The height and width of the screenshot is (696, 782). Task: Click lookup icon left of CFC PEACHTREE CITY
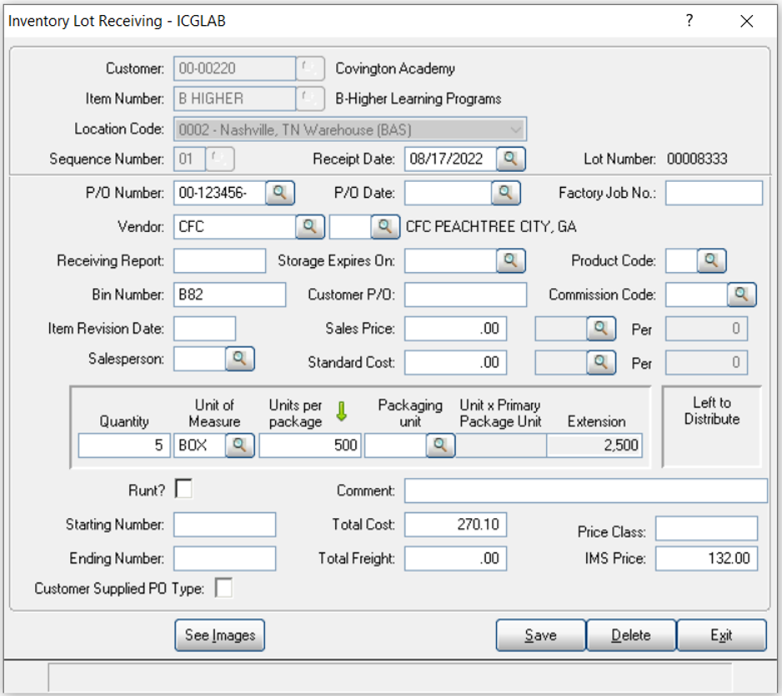click(x=385, y=227)
